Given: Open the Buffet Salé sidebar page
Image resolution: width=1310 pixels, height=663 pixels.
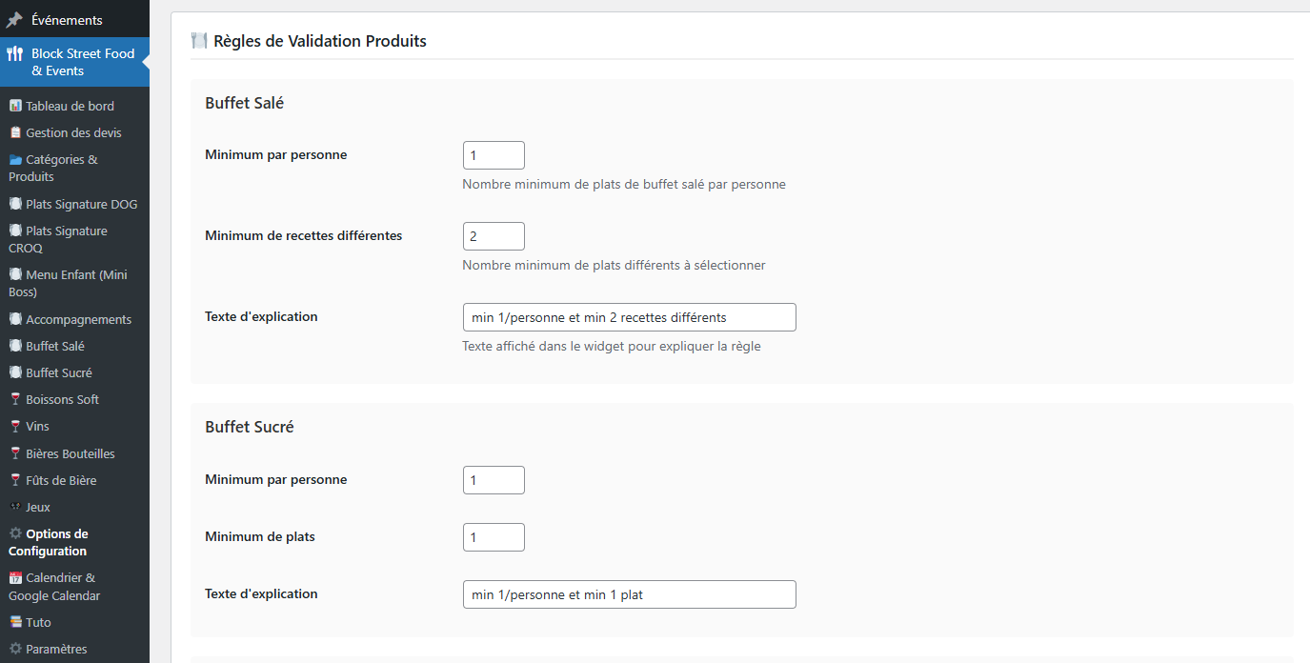Looking at the screenshot, I should [x=55, y=347].
